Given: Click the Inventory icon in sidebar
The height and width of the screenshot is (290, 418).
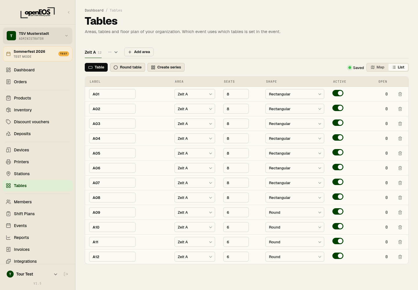Looking at the screenshot, I should tap(8, 110).
